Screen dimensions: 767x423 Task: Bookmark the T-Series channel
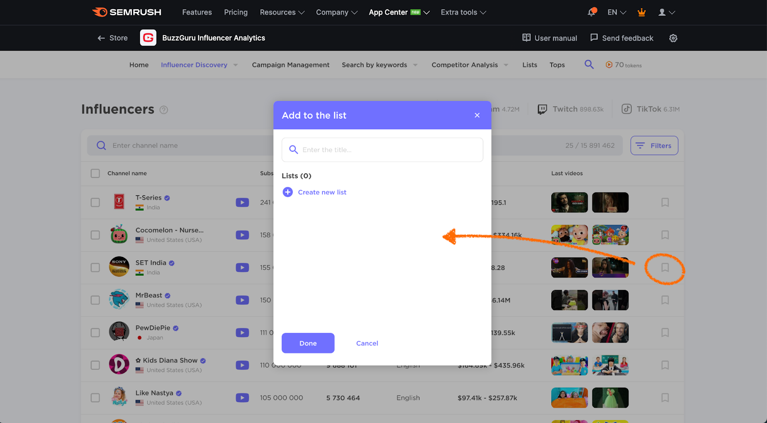pyautogui.click(x=665, y=202)
